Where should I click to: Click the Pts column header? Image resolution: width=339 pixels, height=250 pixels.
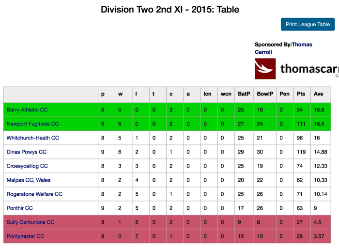pyautogui.click(x=300, y=94)
